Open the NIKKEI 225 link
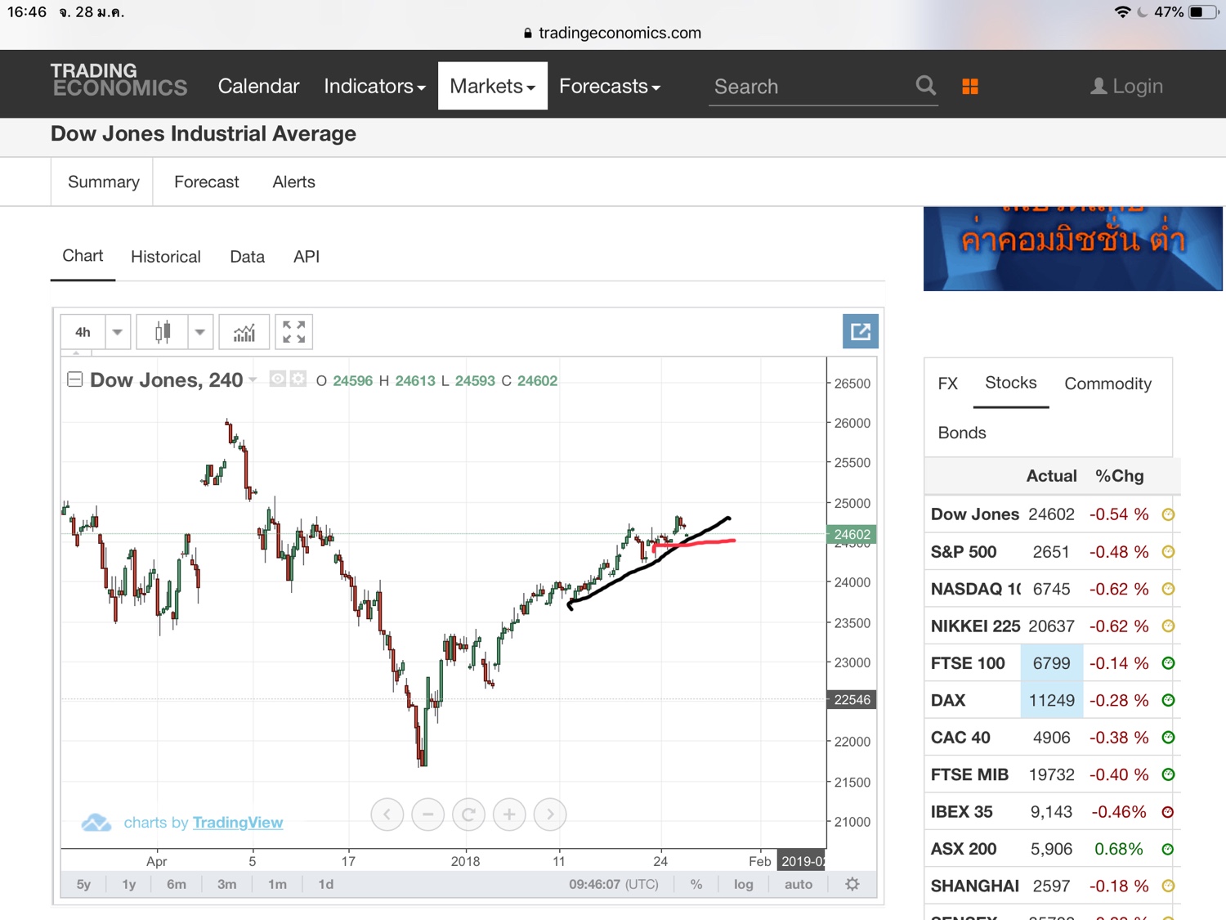This screenshot has width=1226, height=920. pyautogui.click(x=976, y=626)
